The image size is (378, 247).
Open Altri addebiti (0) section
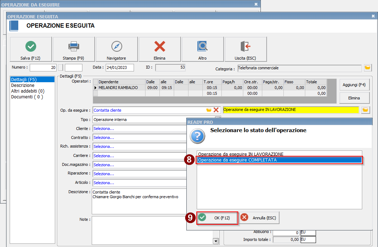coord(28,91)
